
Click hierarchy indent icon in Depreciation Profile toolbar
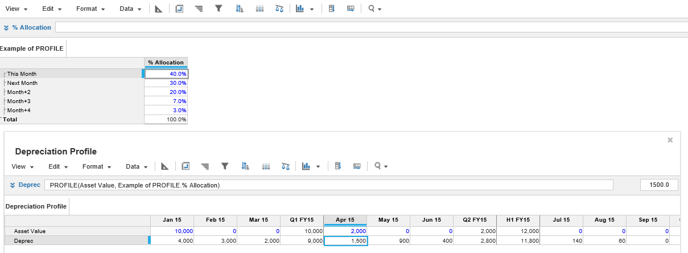205,166
